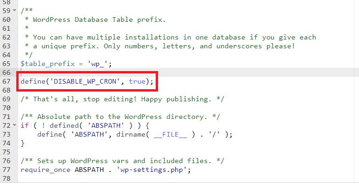
Task: Click the 'Absolute path to the WordPress directory' comment
Action: coord(120,117)
